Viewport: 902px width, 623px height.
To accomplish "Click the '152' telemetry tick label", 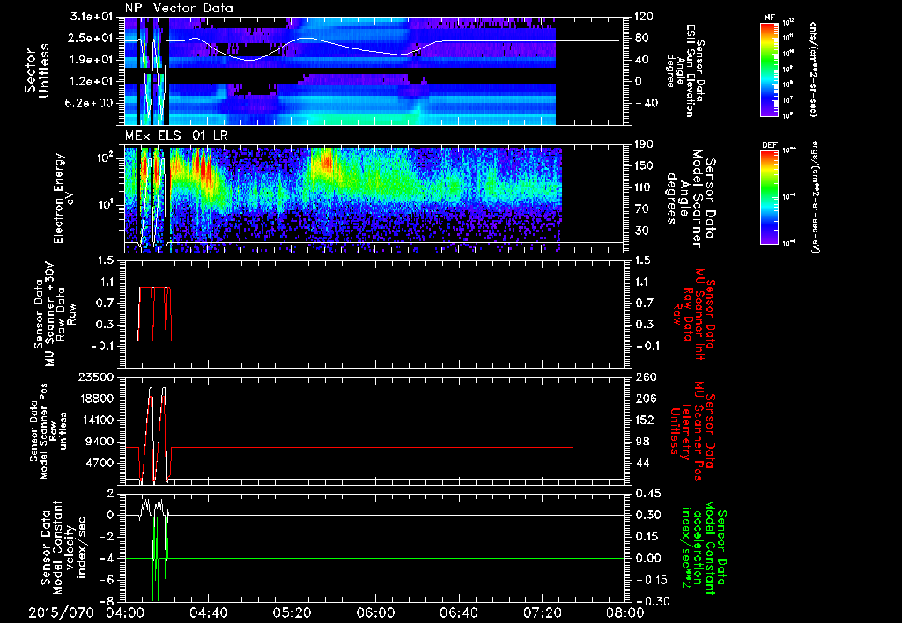I will pos(644,420).
